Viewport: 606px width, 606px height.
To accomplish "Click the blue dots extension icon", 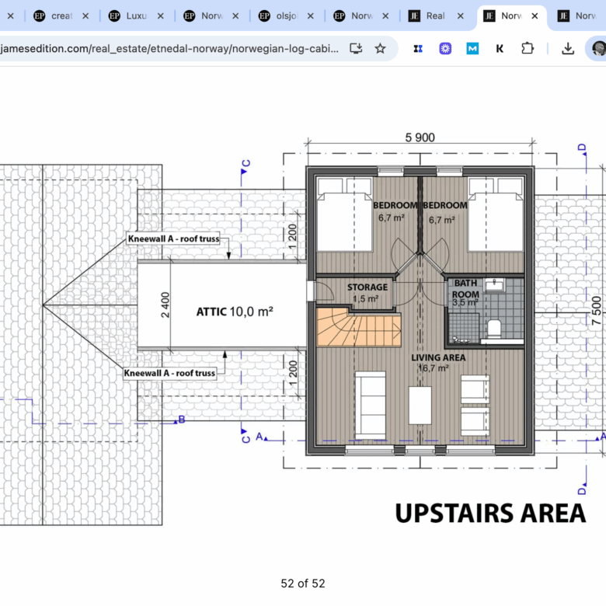I will point(418,48).
